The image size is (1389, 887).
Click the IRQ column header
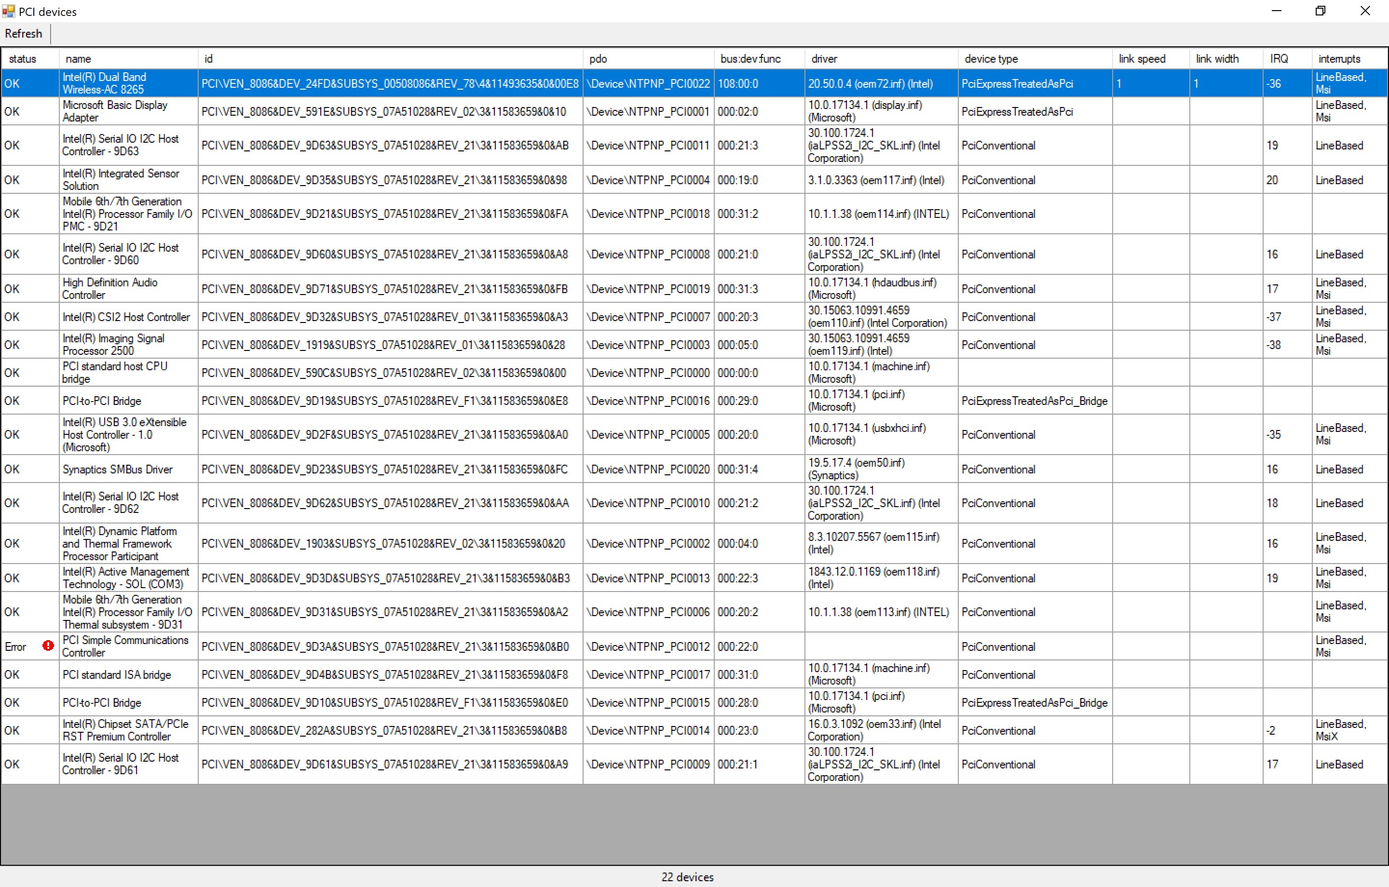click(1288, 59)
